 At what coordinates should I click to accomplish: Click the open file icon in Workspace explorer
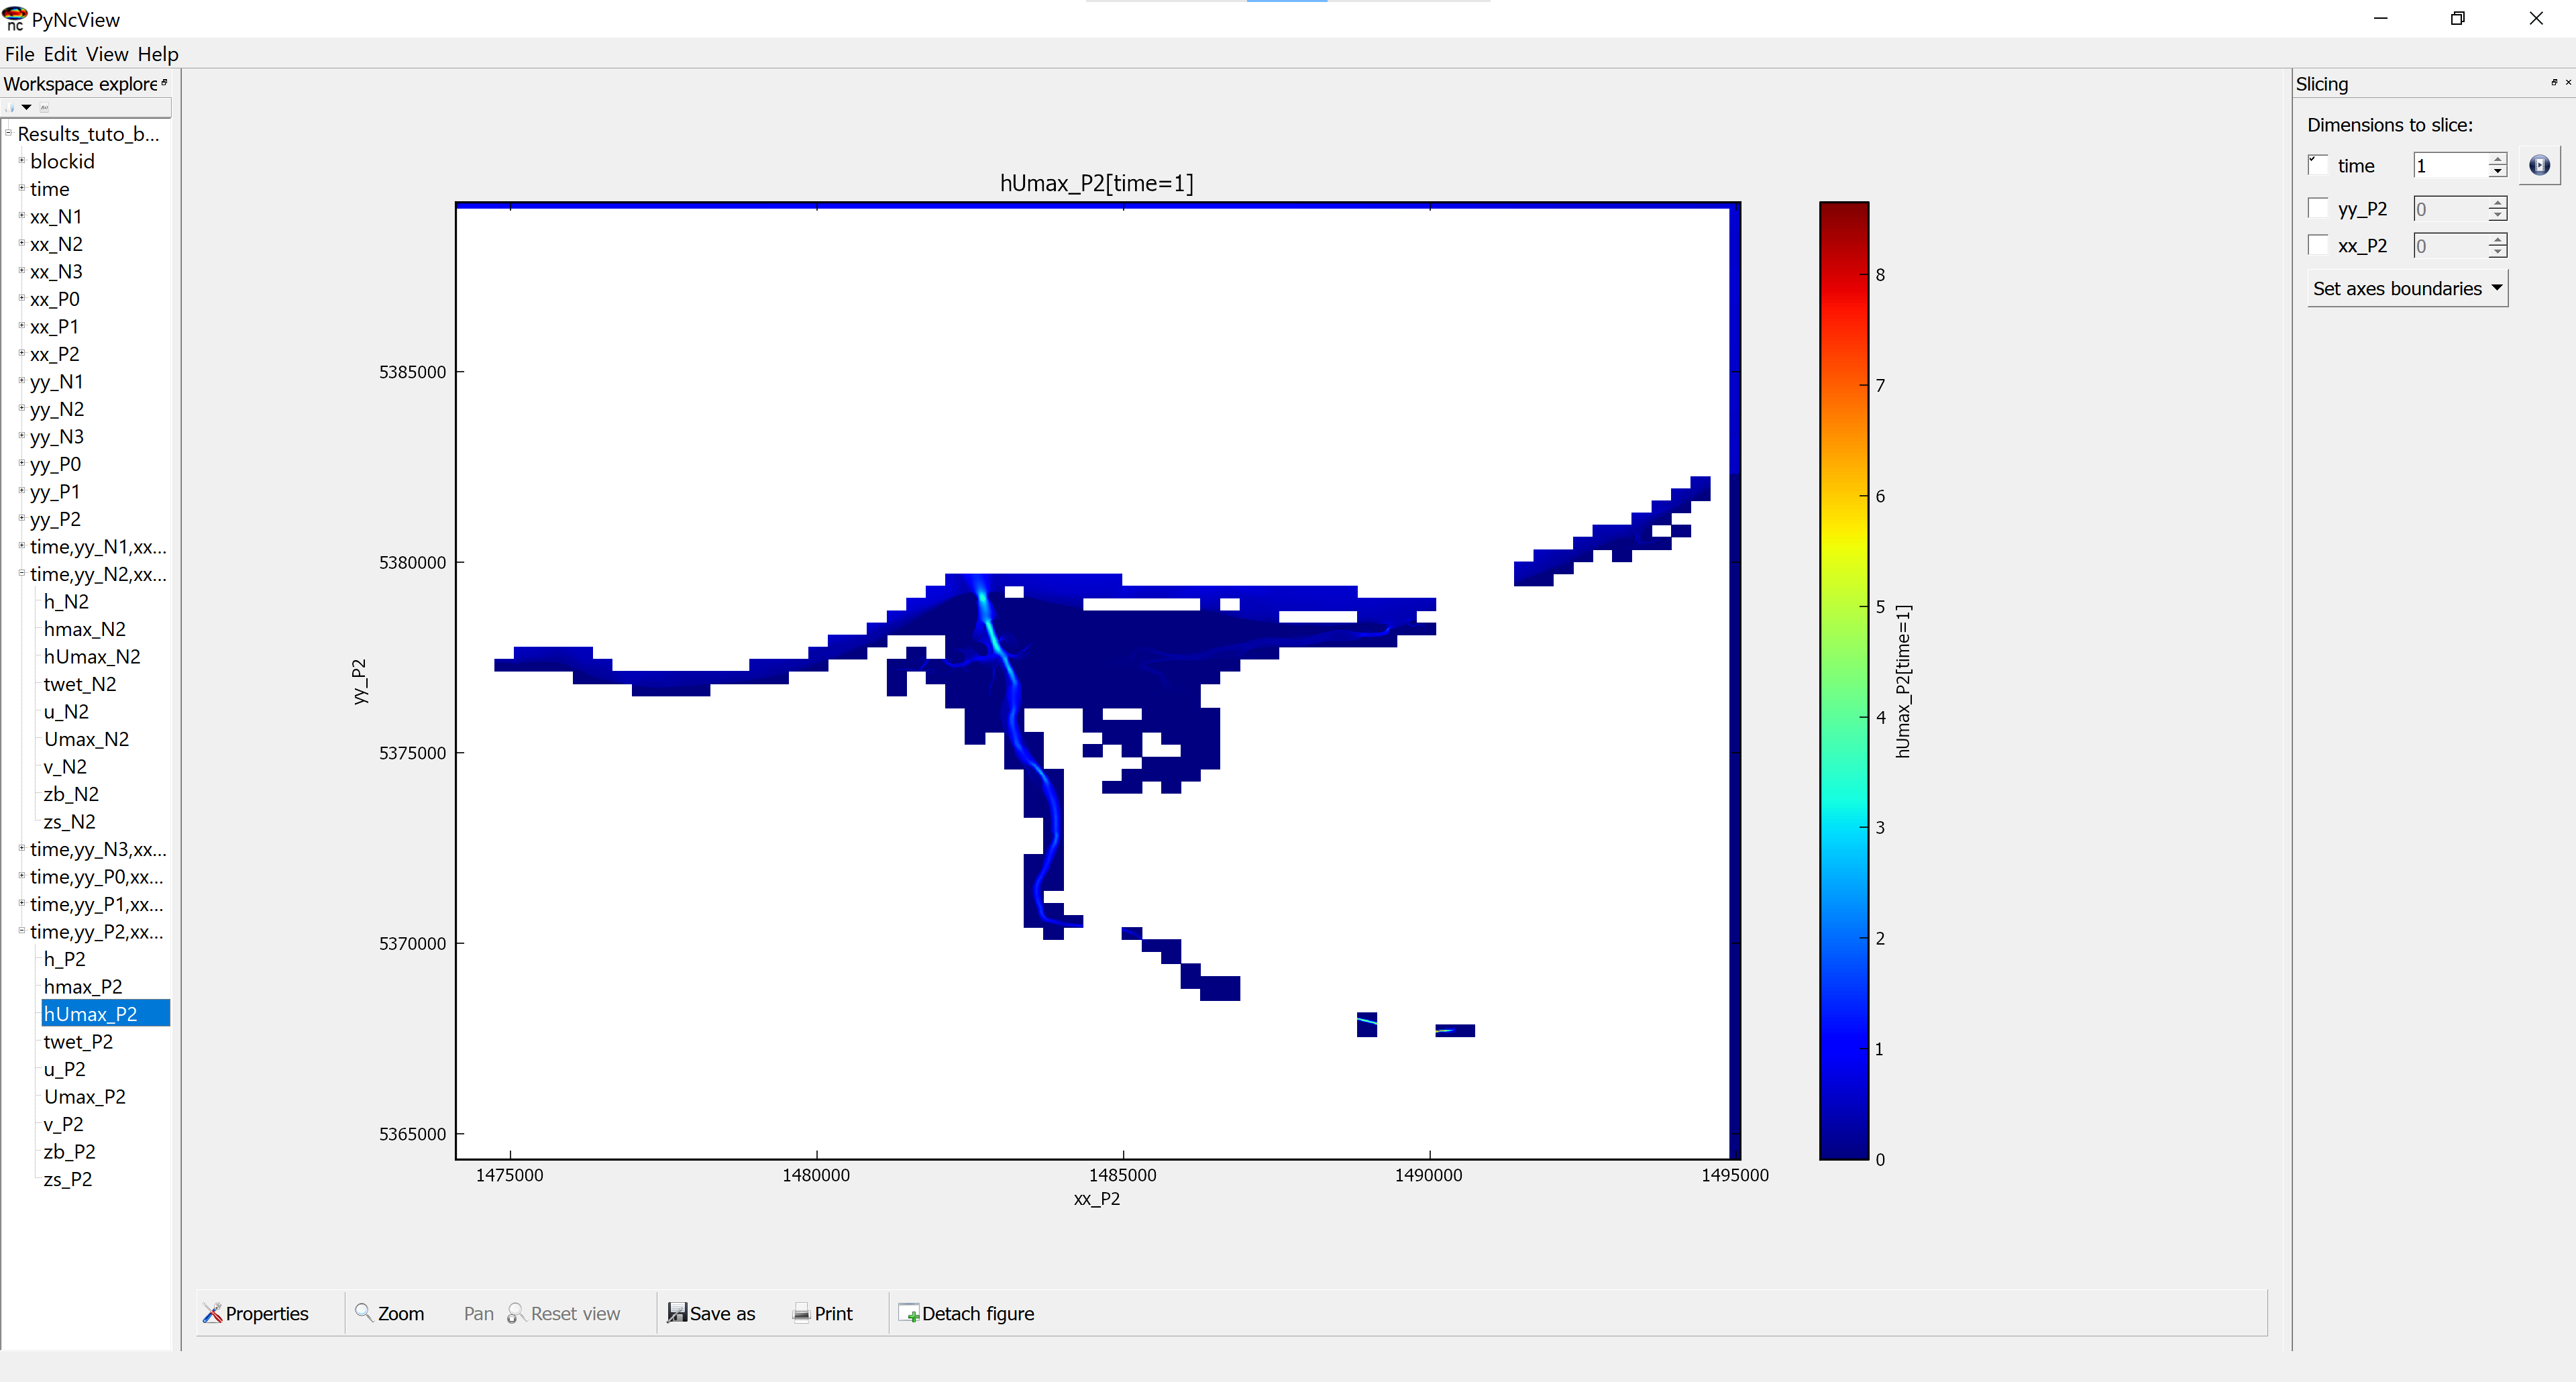click(x=10, y=108)
